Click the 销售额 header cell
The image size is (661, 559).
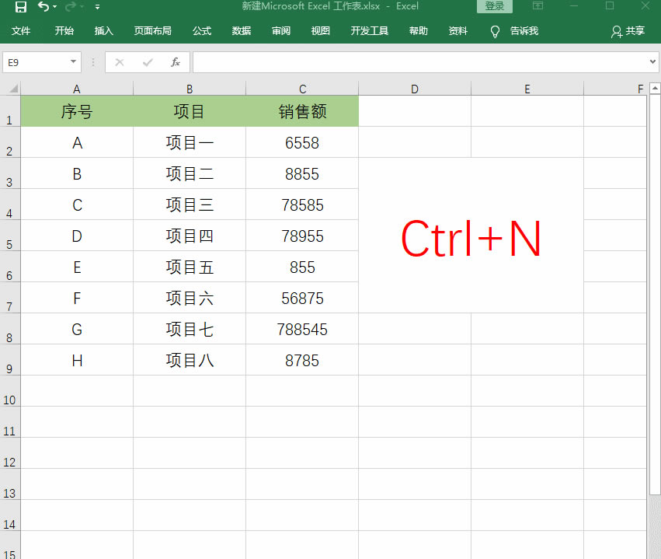(x=302, y=111)
